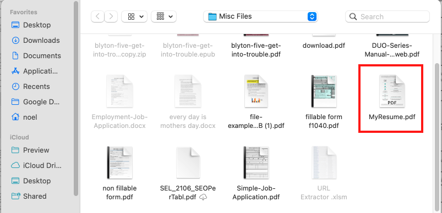Viewport: 442px width, 213px height.
Task: Select non fillable form.pdf thumbnail
Action: click(119, 162)
